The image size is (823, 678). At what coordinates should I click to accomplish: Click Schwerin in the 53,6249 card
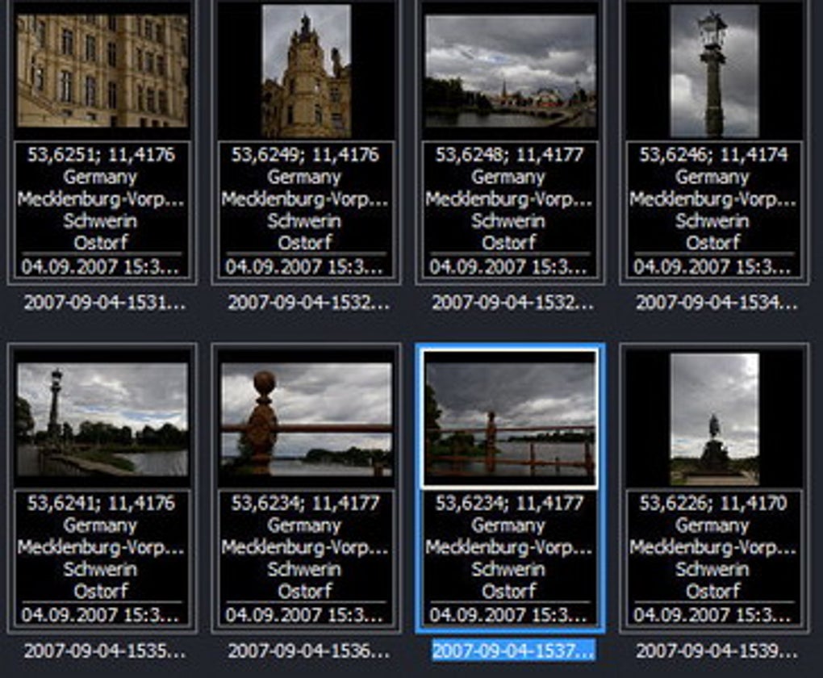pyautogui.click(x=304, y=220)
